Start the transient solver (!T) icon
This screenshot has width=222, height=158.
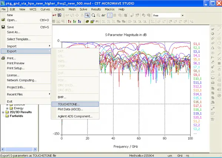(70, 22)
